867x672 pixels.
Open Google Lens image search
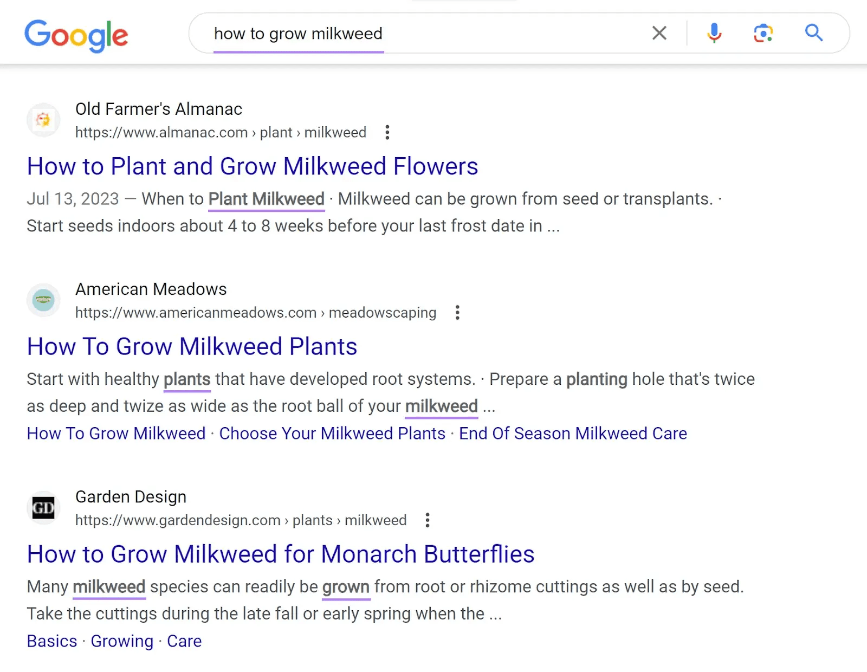[x=763, y=33]
